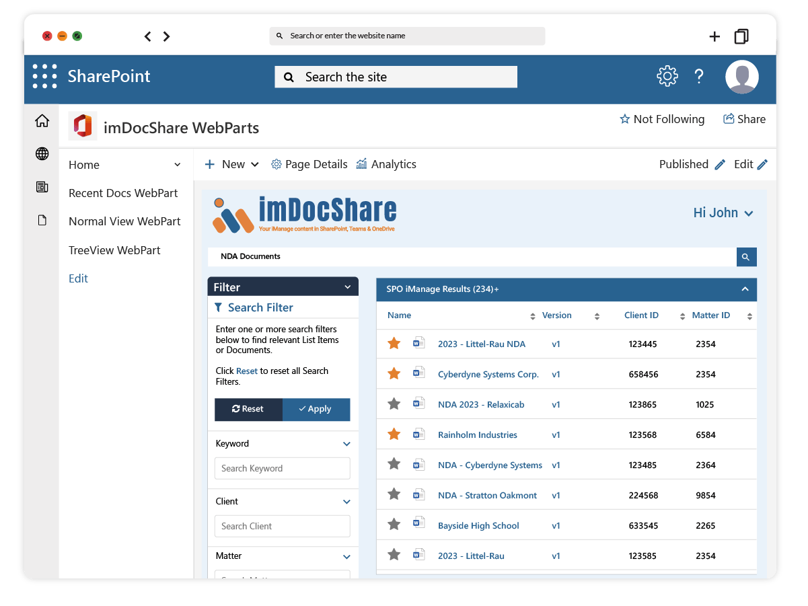Click the Search Keyword field
The image size is (808, 606).
point(283,468)
